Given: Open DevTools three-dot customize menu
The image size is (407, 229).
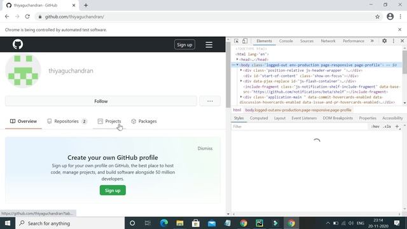Looking at the screenshot, I should pos(394,41).
